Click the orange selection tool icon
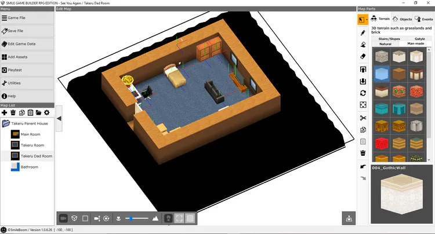 pyautogui.click(x=361, y=20)
